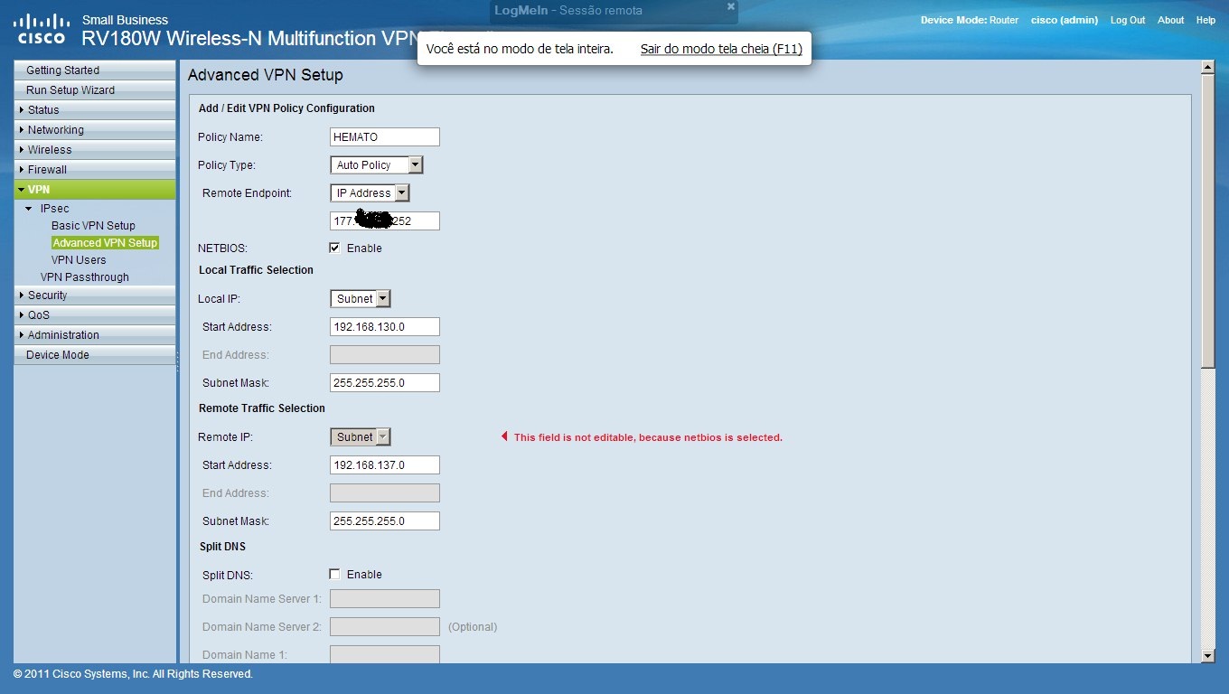This screenshot has width=1229, height=694.
Task: Click the local Subnet Mask field
Action: coord(385,383)
